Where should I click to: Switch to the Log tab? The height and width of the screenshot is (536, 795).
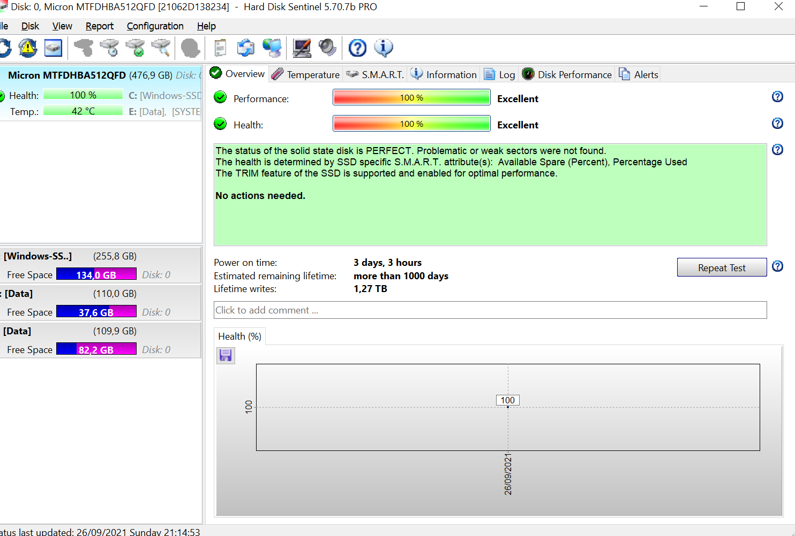[x=499, y=74]
